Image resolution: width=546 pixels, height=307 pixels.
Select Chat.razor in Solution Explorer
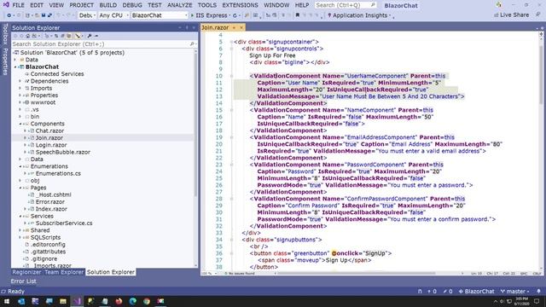(49, 130)
